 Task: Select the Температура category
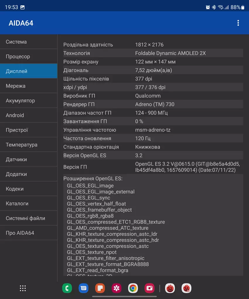click(x=28, y=145)
